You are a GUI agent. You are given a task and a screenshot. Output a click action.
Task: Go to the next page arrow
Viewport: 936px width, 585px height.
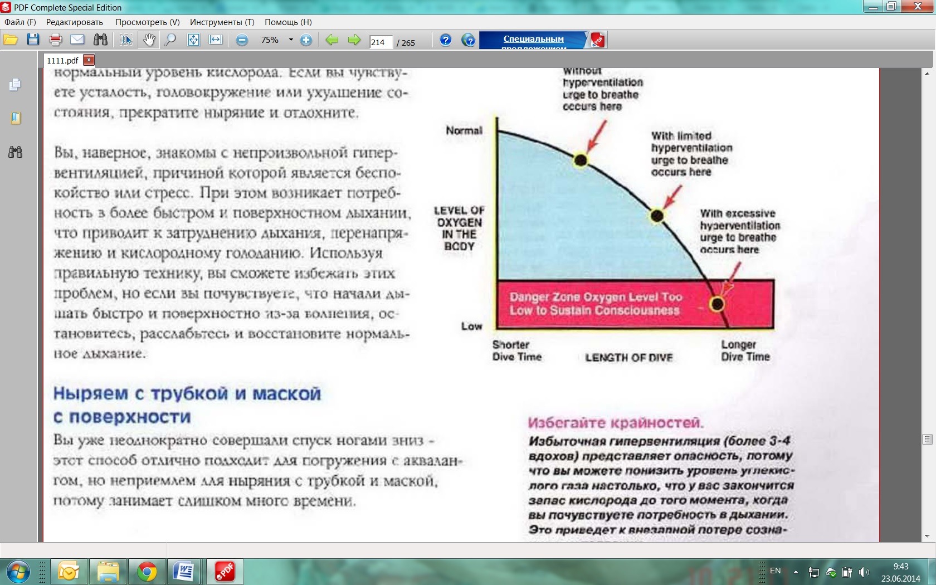pyautogui.click(x=354, y=40)
